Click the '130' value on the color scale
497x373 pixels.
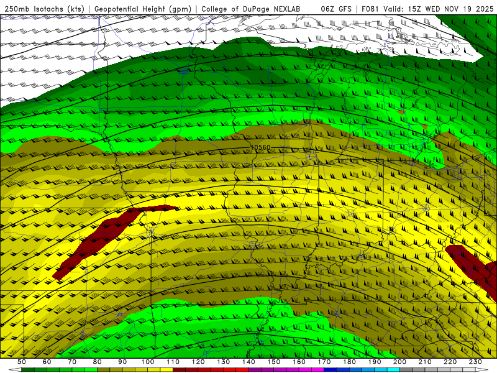(224, 362)
